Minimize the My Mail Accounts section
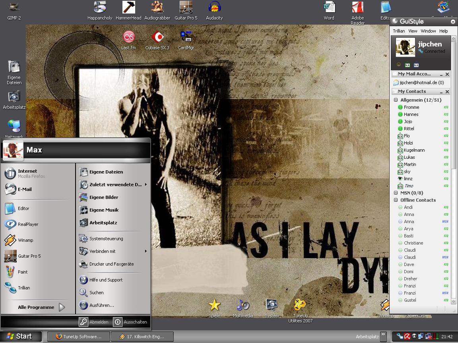 pyautogui.click(x=441, y=74)
